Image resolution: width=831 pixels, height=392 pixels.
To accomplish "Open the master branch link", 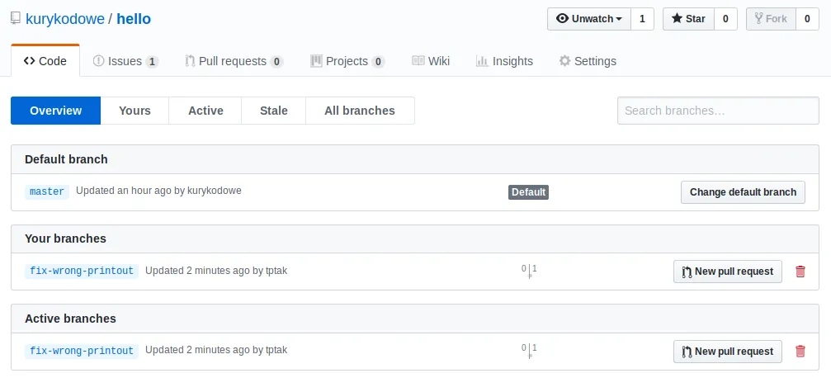I will click(47, 191).
